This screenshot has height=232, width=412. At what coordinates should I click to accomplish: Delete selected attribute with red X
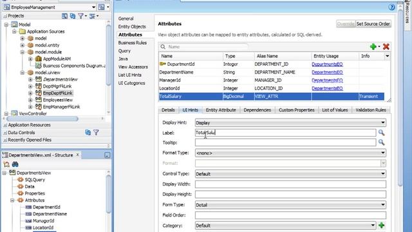click(x=386, y=47)
